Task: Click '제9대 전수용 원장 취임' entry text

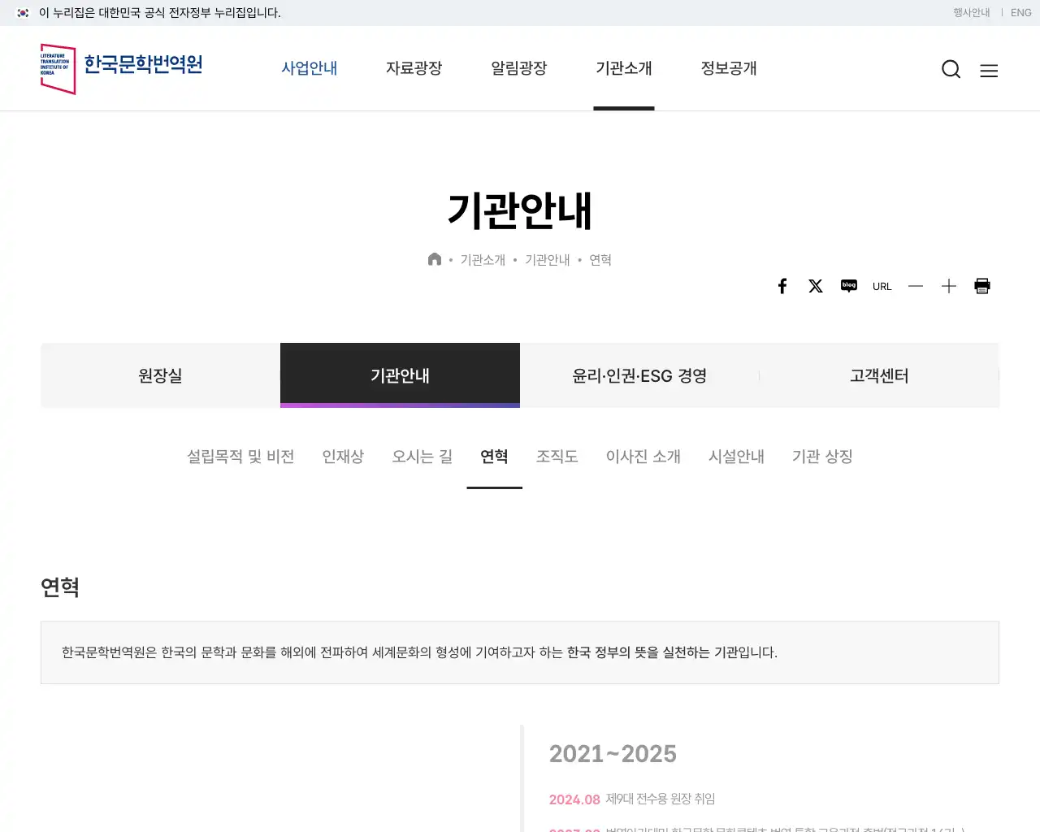Action: point(661,799)
